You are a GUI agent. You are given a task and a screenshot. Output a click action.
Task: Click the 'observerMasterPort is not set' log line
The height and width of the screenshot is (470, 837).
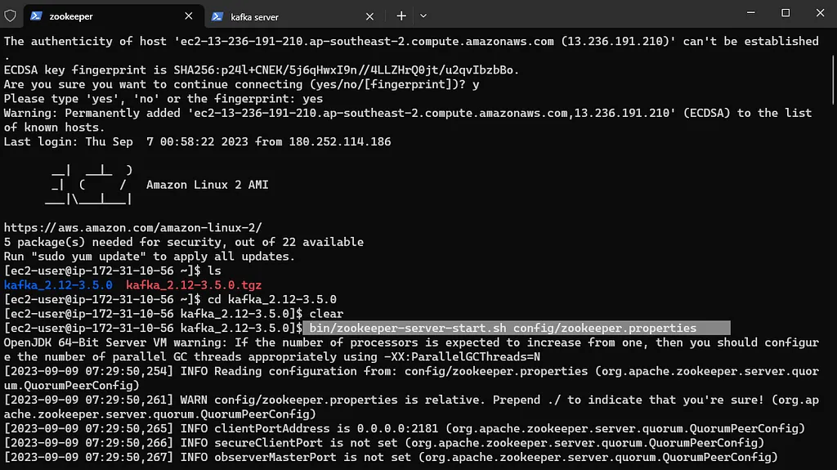(391, 457)
